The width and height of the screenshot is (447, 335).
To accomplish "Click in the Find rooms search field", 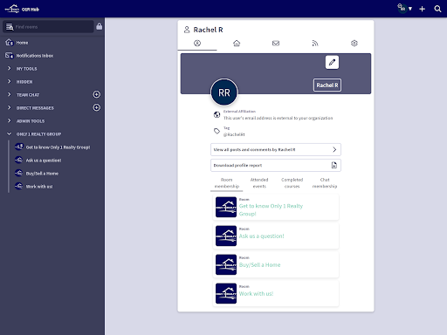I will tap(48, 27).
